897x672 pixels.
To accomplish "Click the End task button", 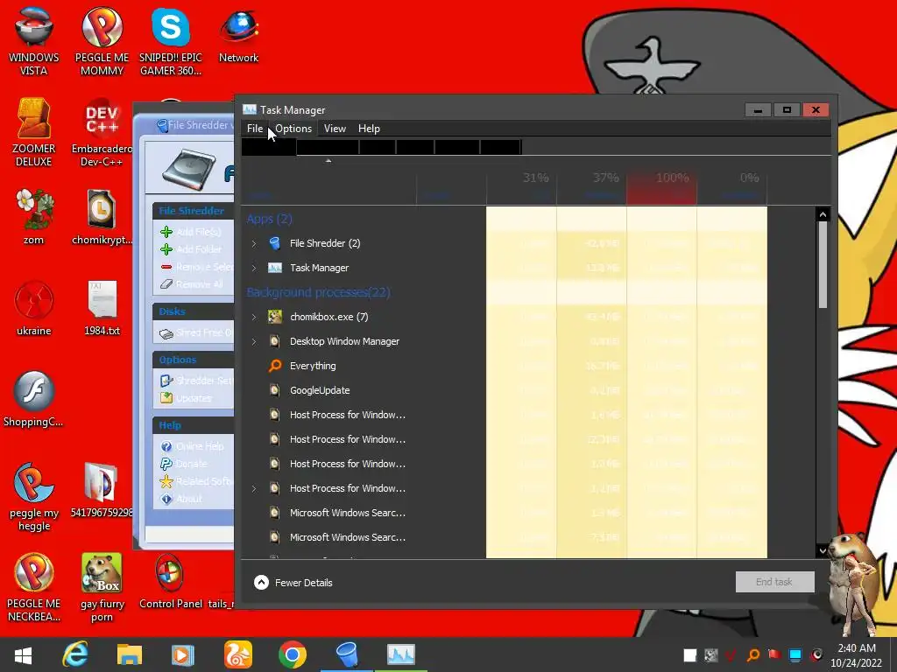I will (x=774, y=582).
